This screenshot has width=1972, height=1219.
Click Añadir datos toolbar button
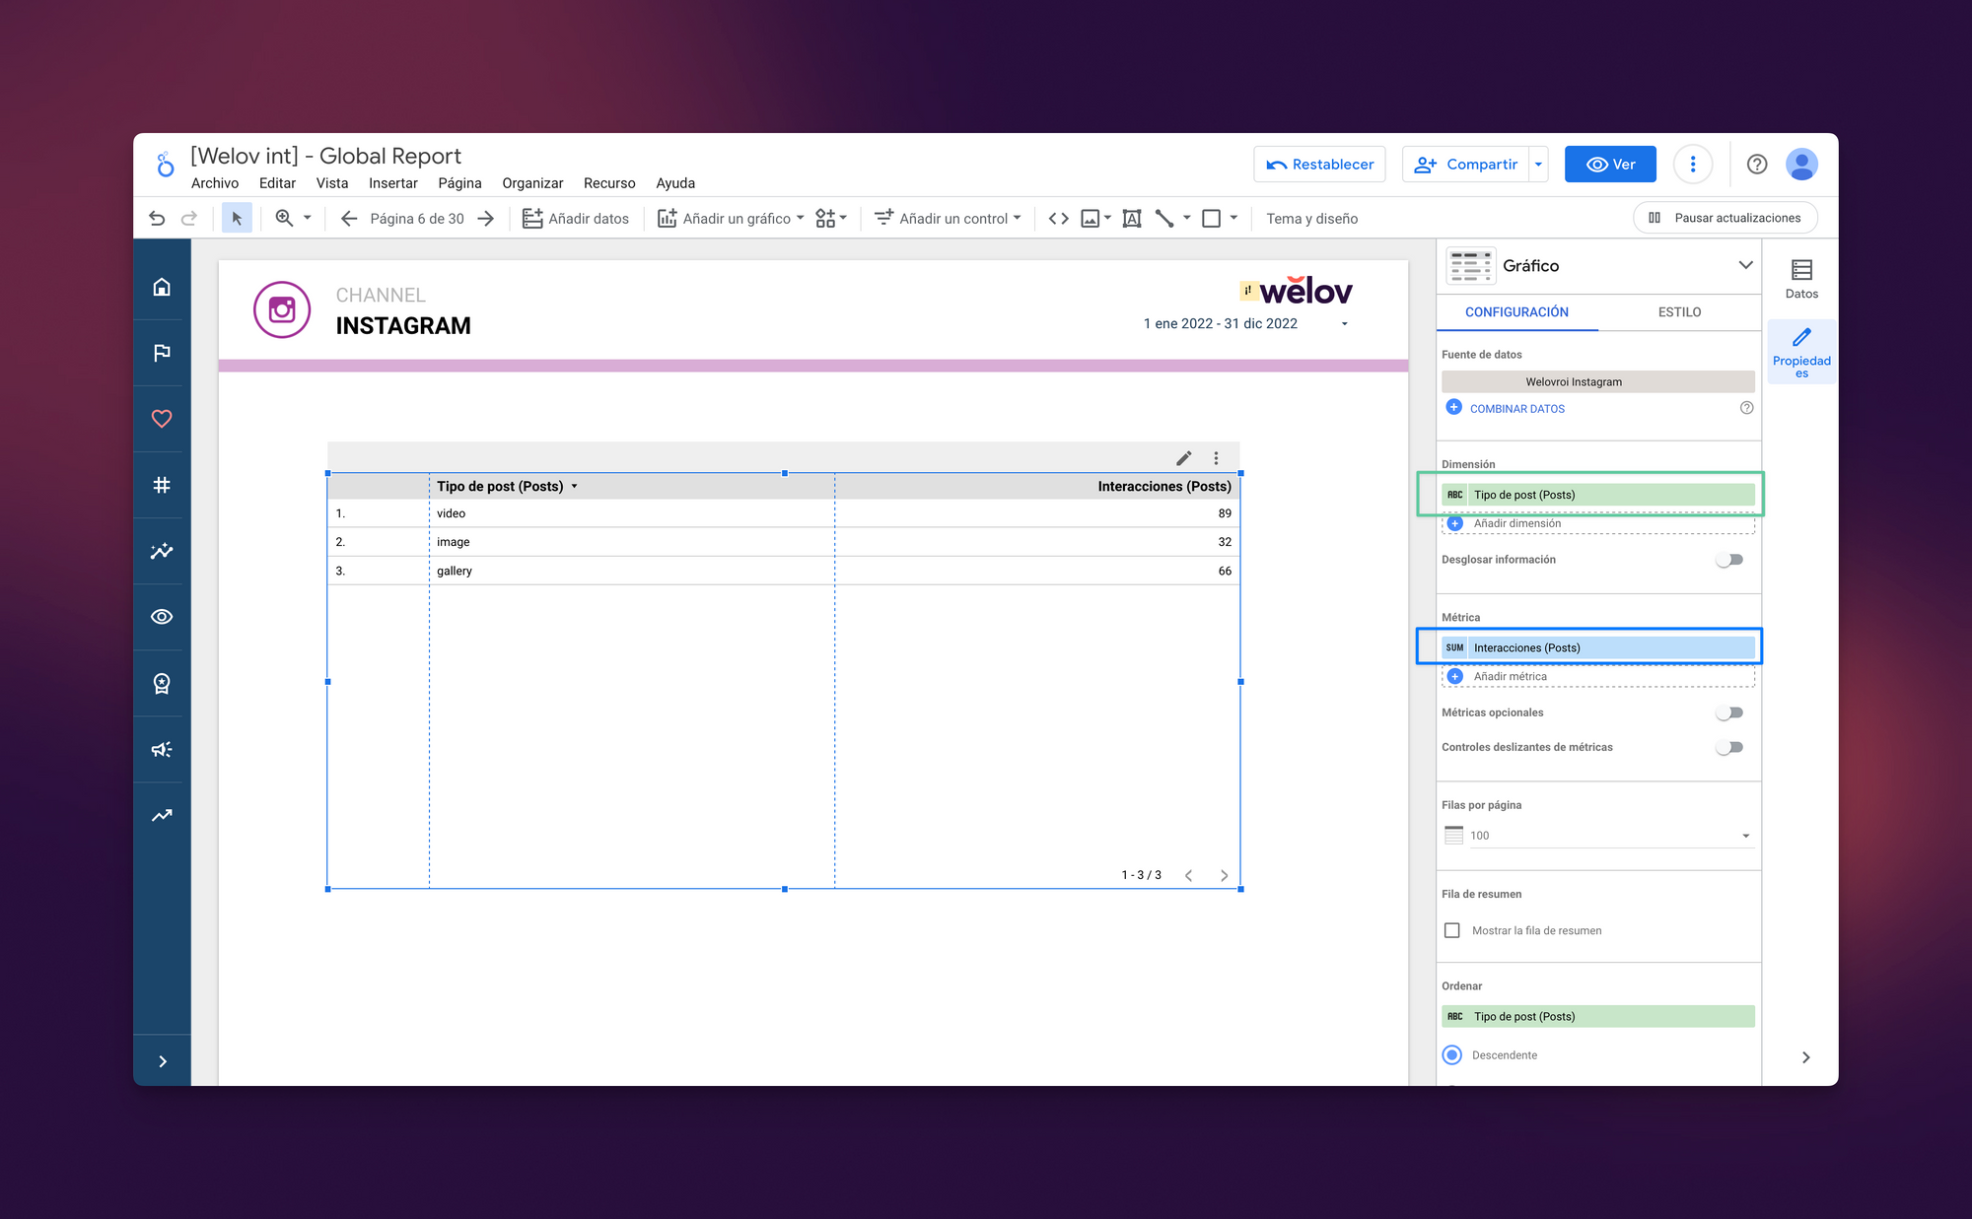tap(576, 218)
